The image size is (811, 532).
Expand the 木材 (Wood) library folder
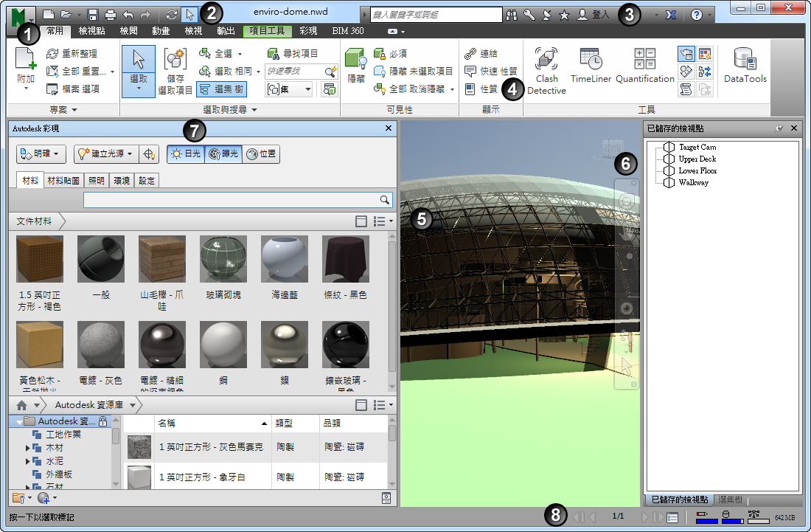click(x=28, y=448)
